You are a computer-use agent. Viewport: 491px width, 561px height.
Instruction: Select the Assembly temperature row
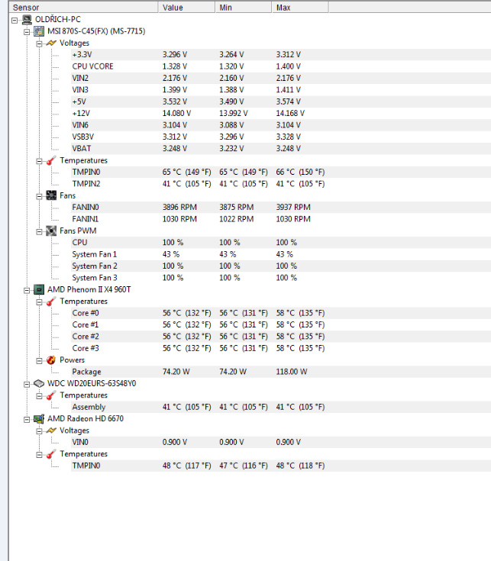(281, 407)
